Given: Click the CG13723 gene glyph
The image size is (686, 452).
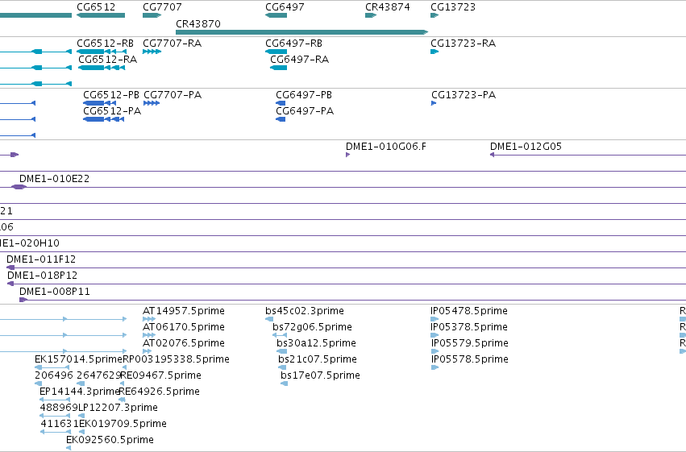Looking at the screenshot, I should click(x=434, y=15).
